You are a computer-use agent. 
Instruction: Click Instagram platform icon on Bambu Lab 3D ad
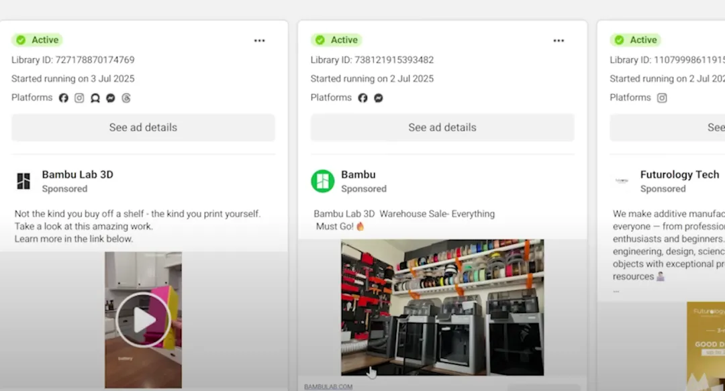(79, 98)
